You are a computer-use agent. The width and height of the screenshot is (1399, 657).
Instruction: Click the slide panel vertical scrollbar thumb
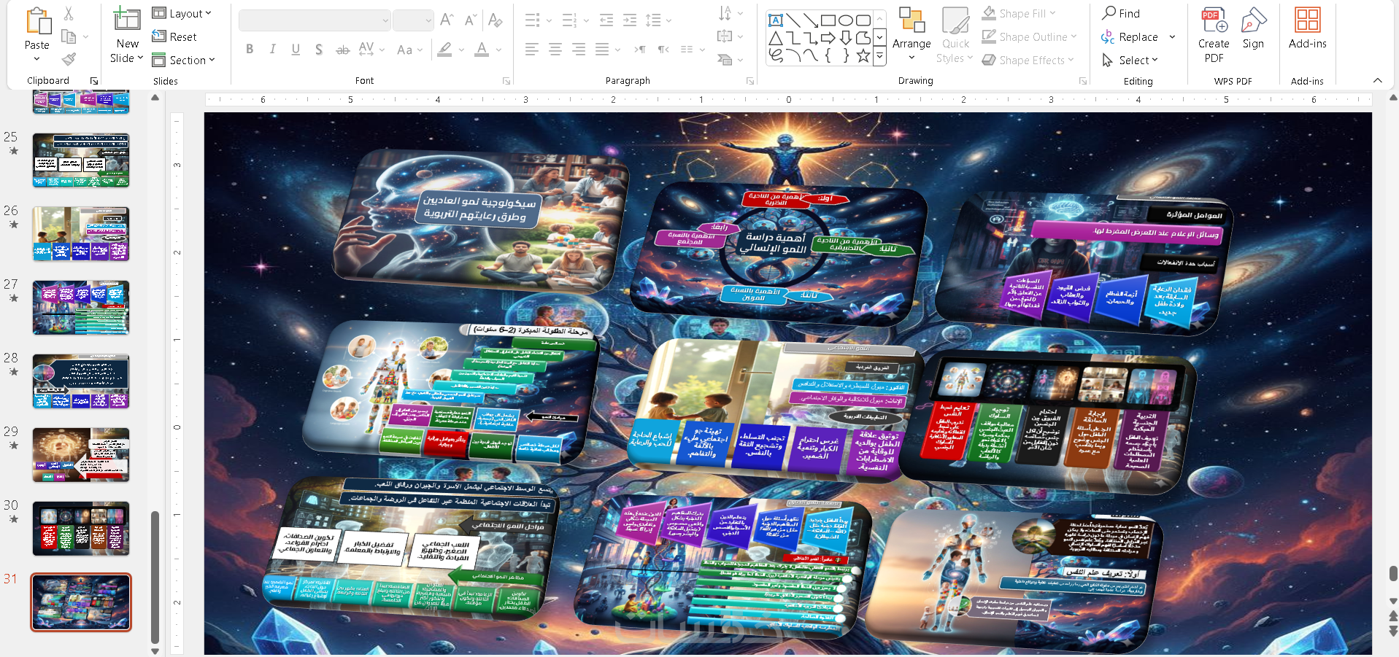click(155, 577)
